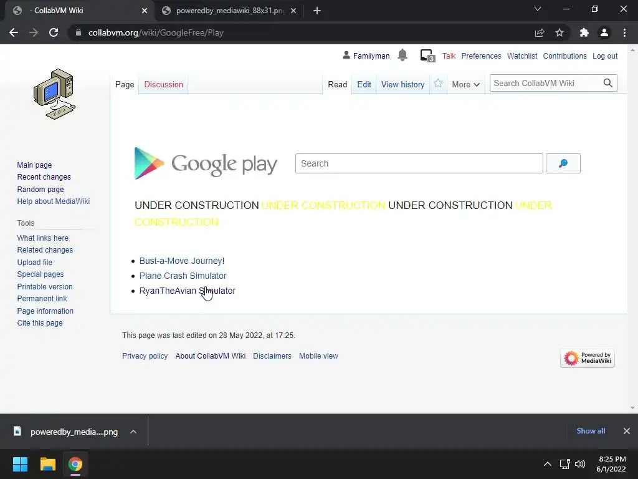Reload the current page

click(54, 32)
